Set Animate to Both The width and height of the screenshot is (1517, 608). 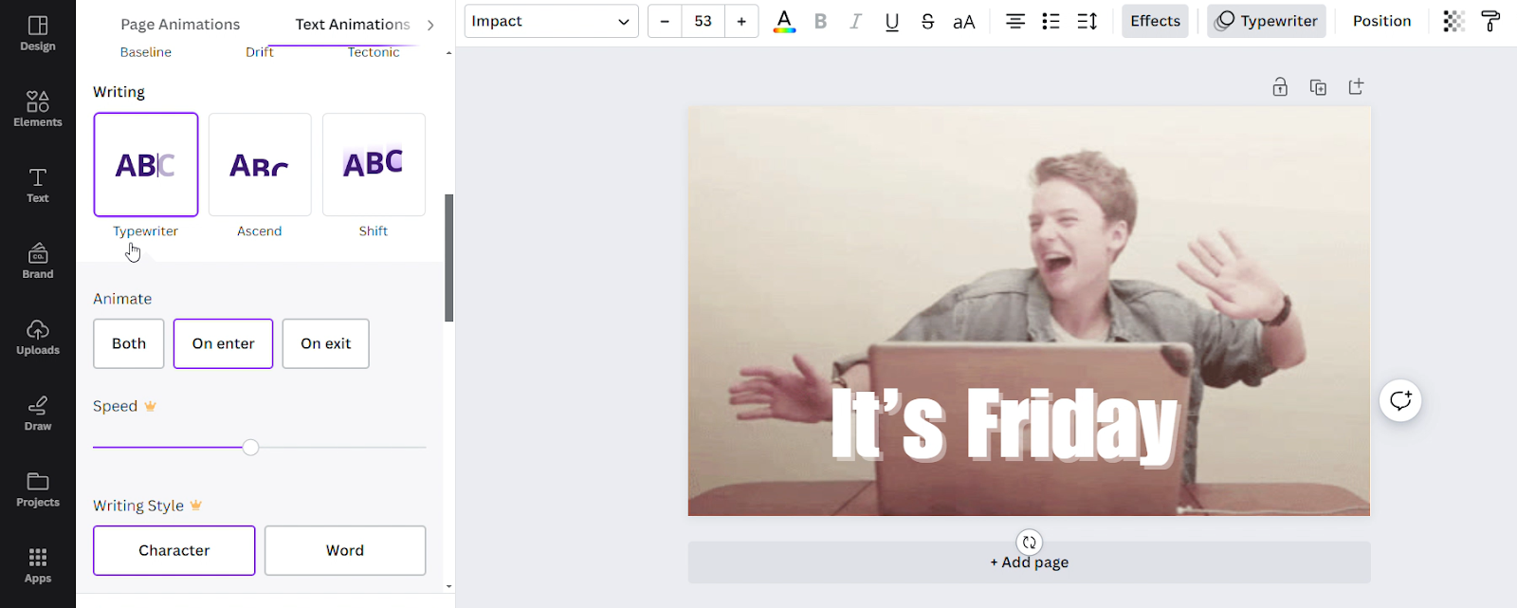click(129, 343)
